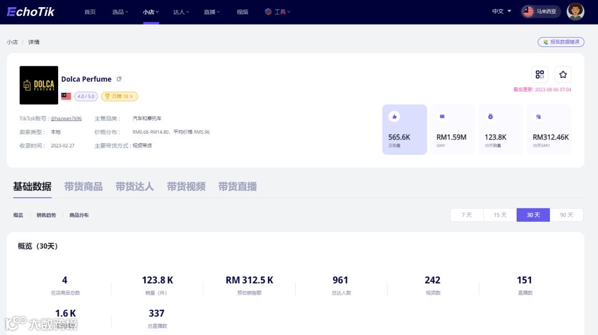
Task: Click the 30-day GMV icon
Action: [x=539, y=117]
